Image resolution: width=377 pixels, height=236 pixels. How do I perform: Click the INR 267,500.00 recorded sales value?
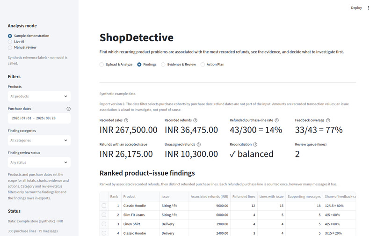point(128,130)
